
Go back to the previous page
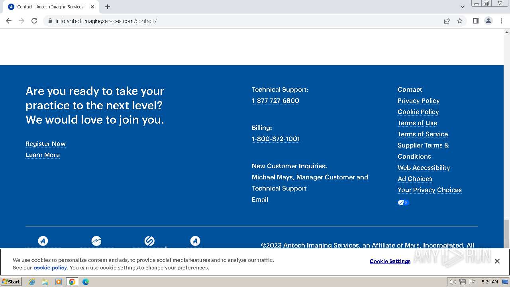click(x=9, y=21)
